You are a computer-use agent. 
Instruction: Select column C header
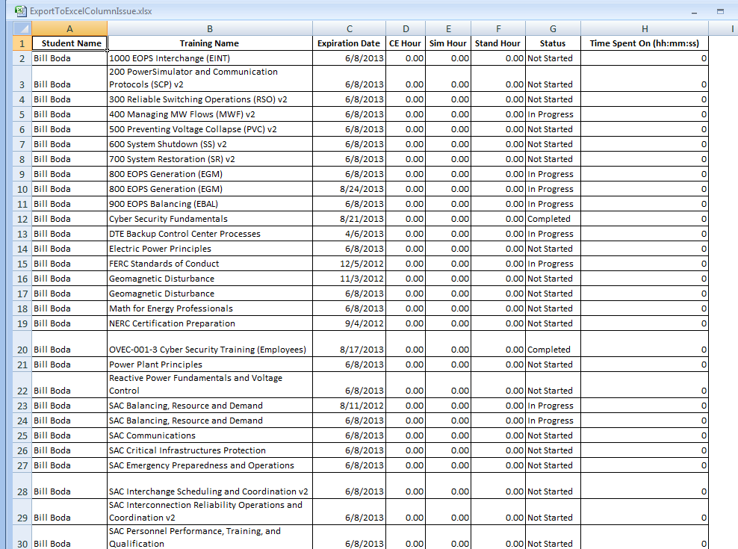(x=350, y=28)
